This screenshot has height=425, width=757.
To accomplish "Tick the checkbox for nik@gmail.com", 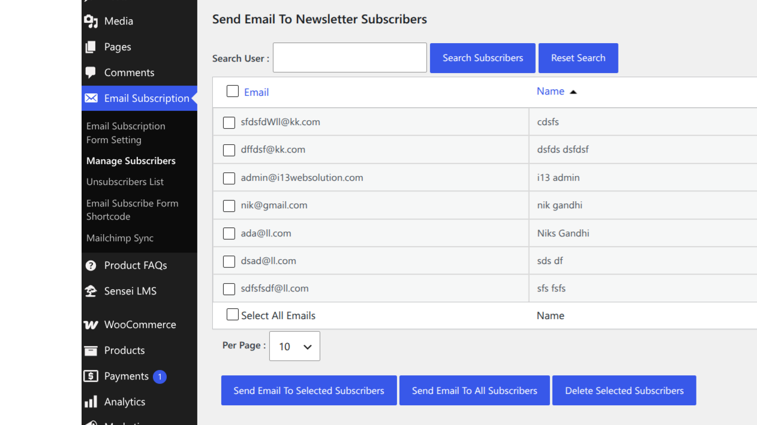I will (x=229, y=206).
